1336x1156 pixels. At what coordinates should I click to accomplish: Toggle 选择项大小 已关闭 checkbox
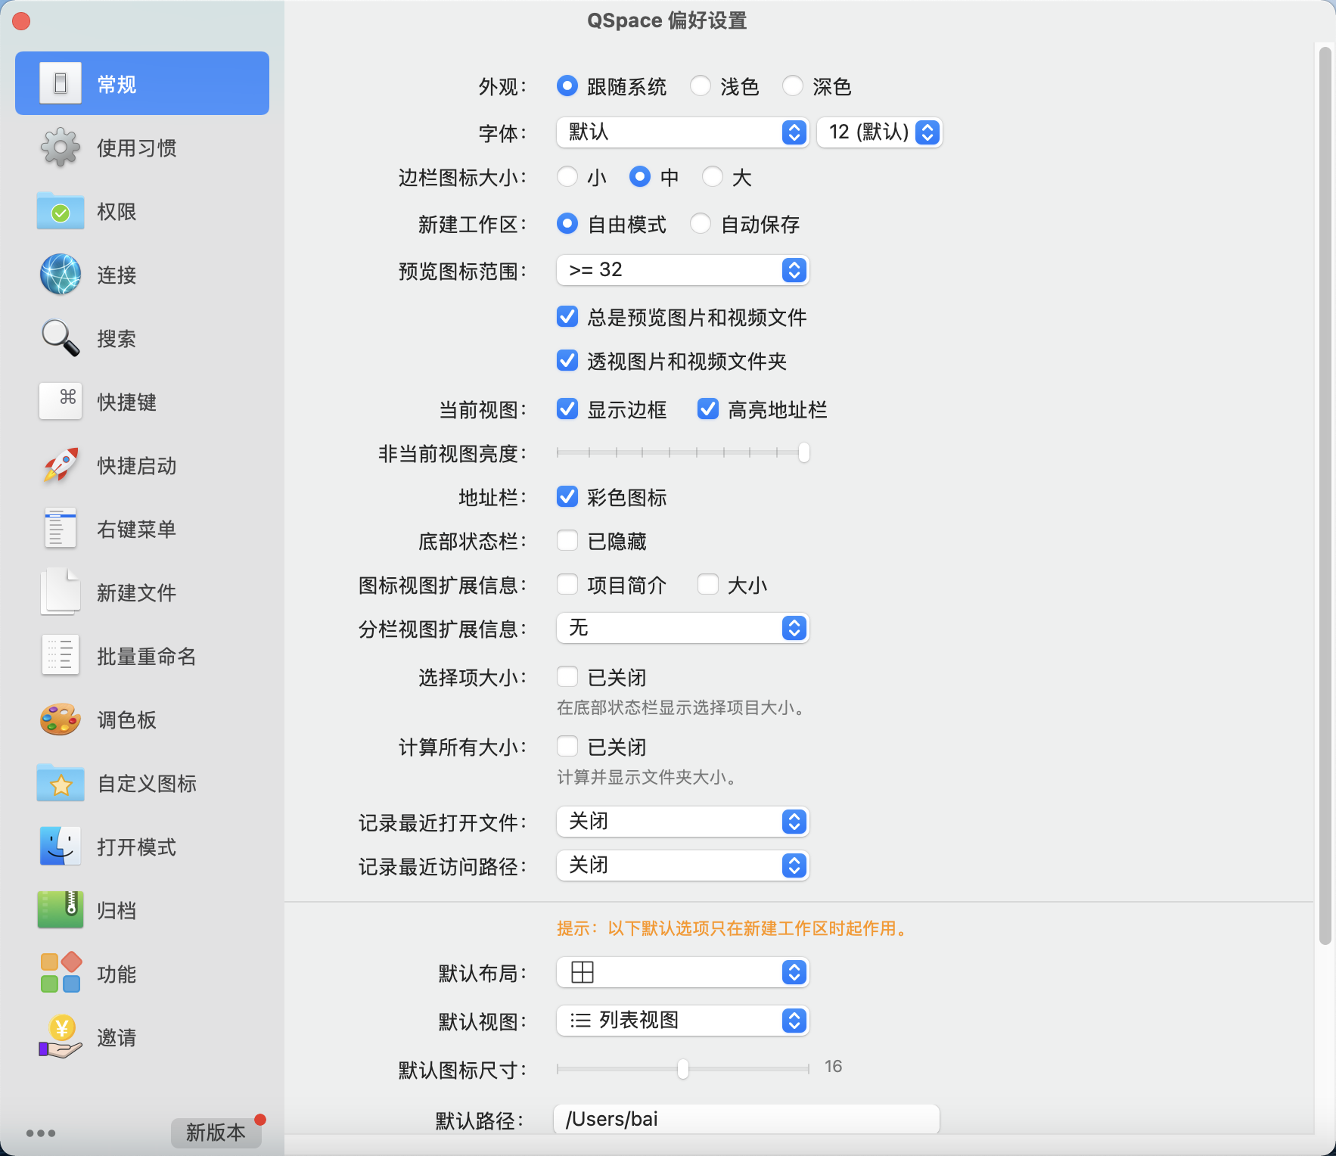coord(567,676)
